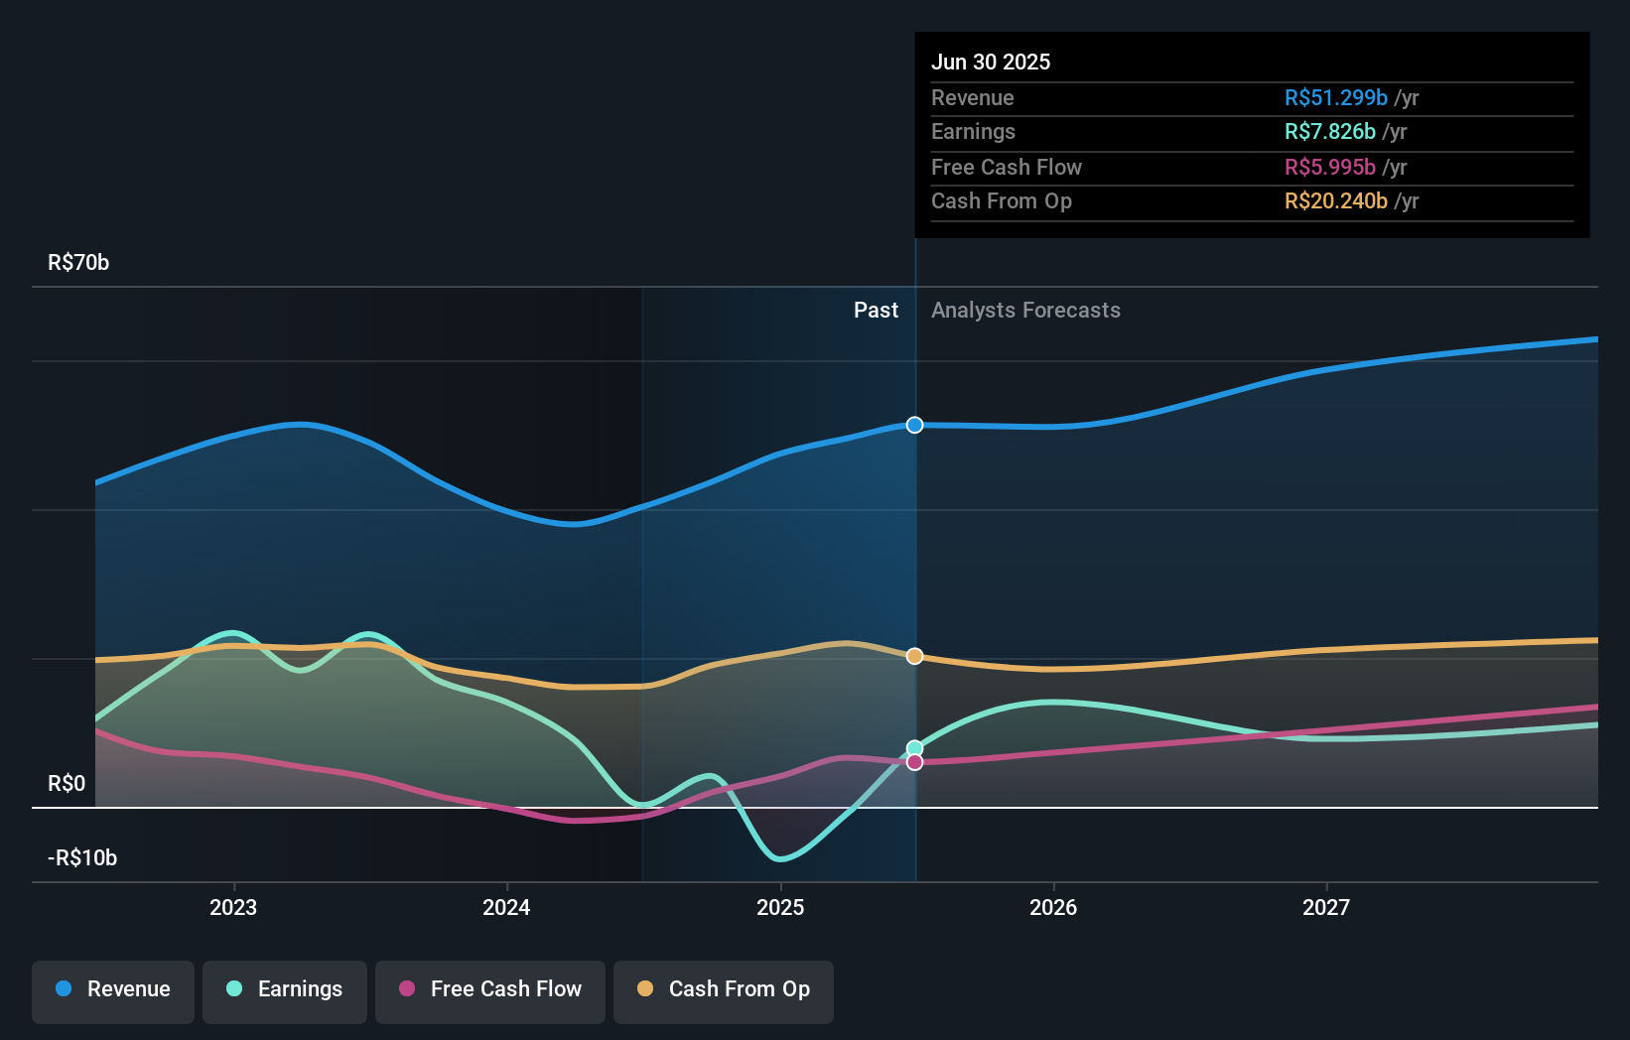Toggle the Free Cash Flow series visibility
Screen dimensions: 1630x1040
point(489,989)
